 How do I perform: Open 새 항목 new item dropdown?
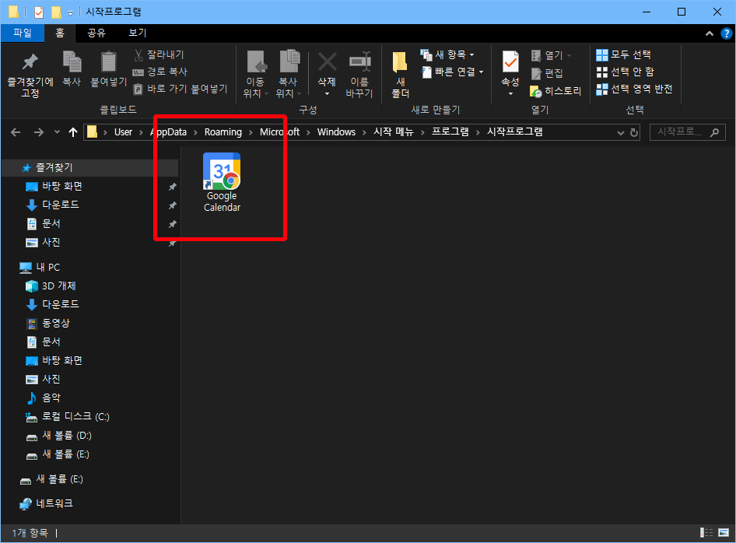click(447, 55)
